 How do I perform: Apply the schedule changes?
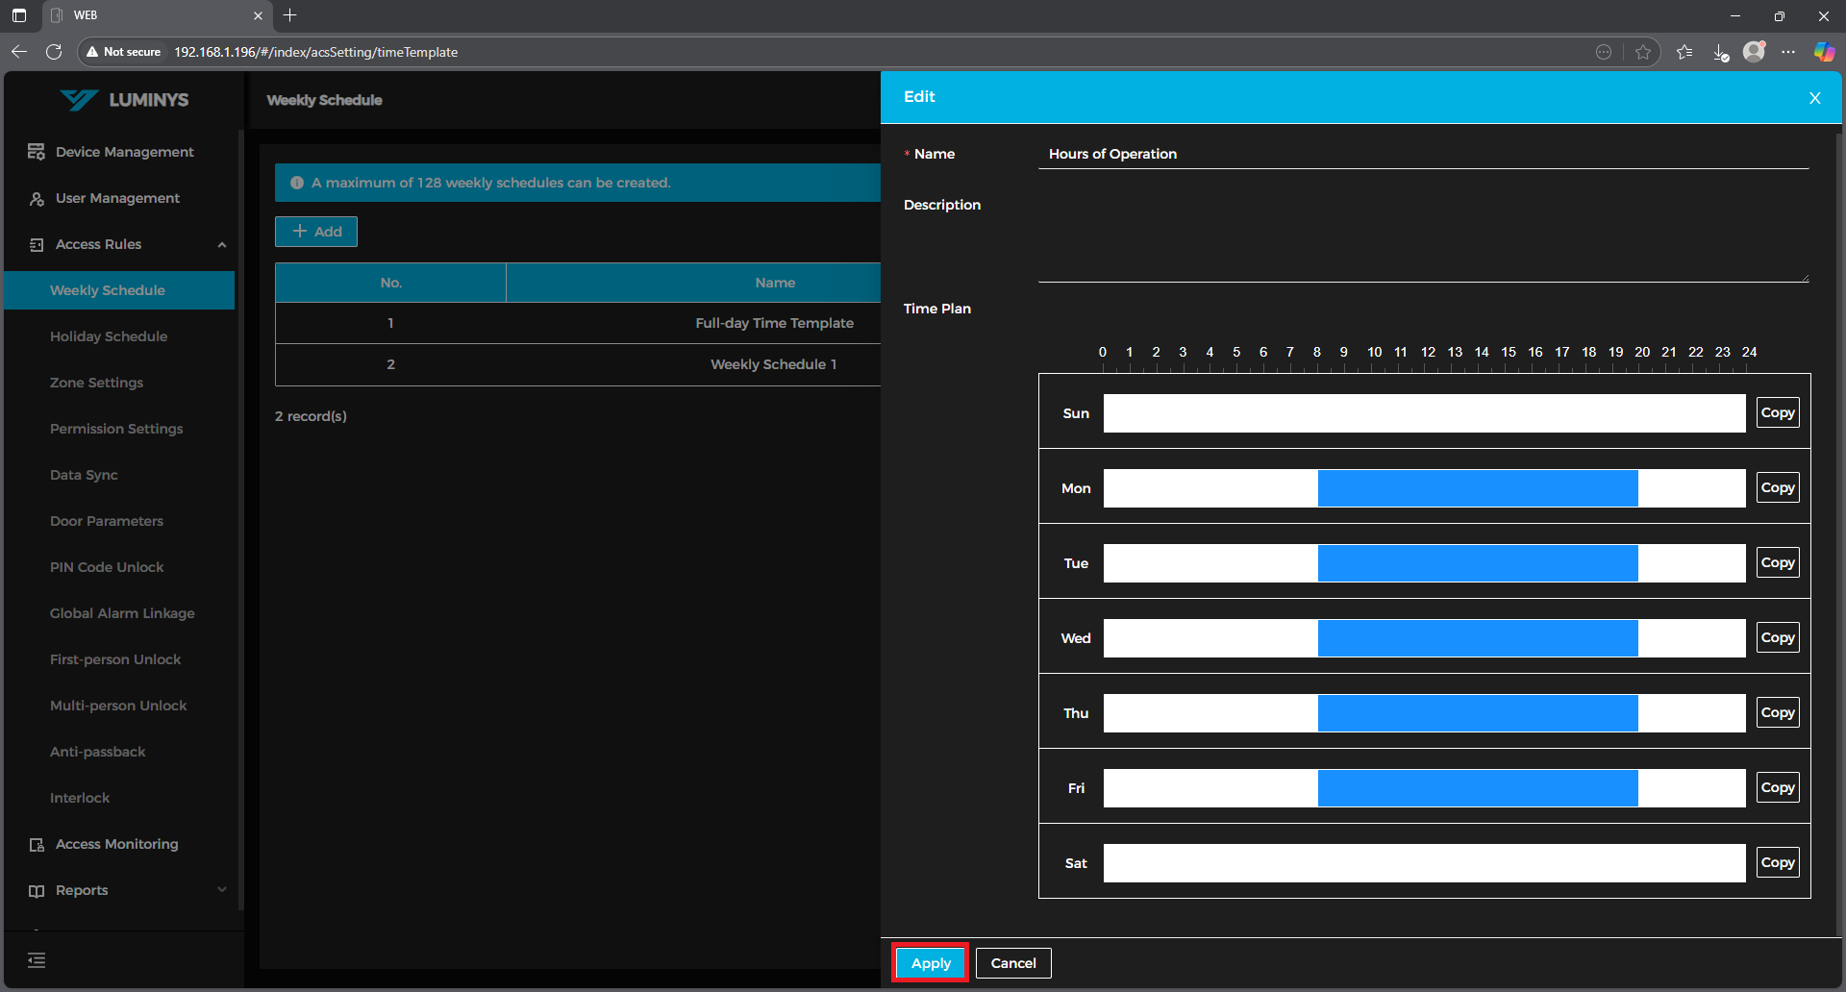[x=930, y=963]
